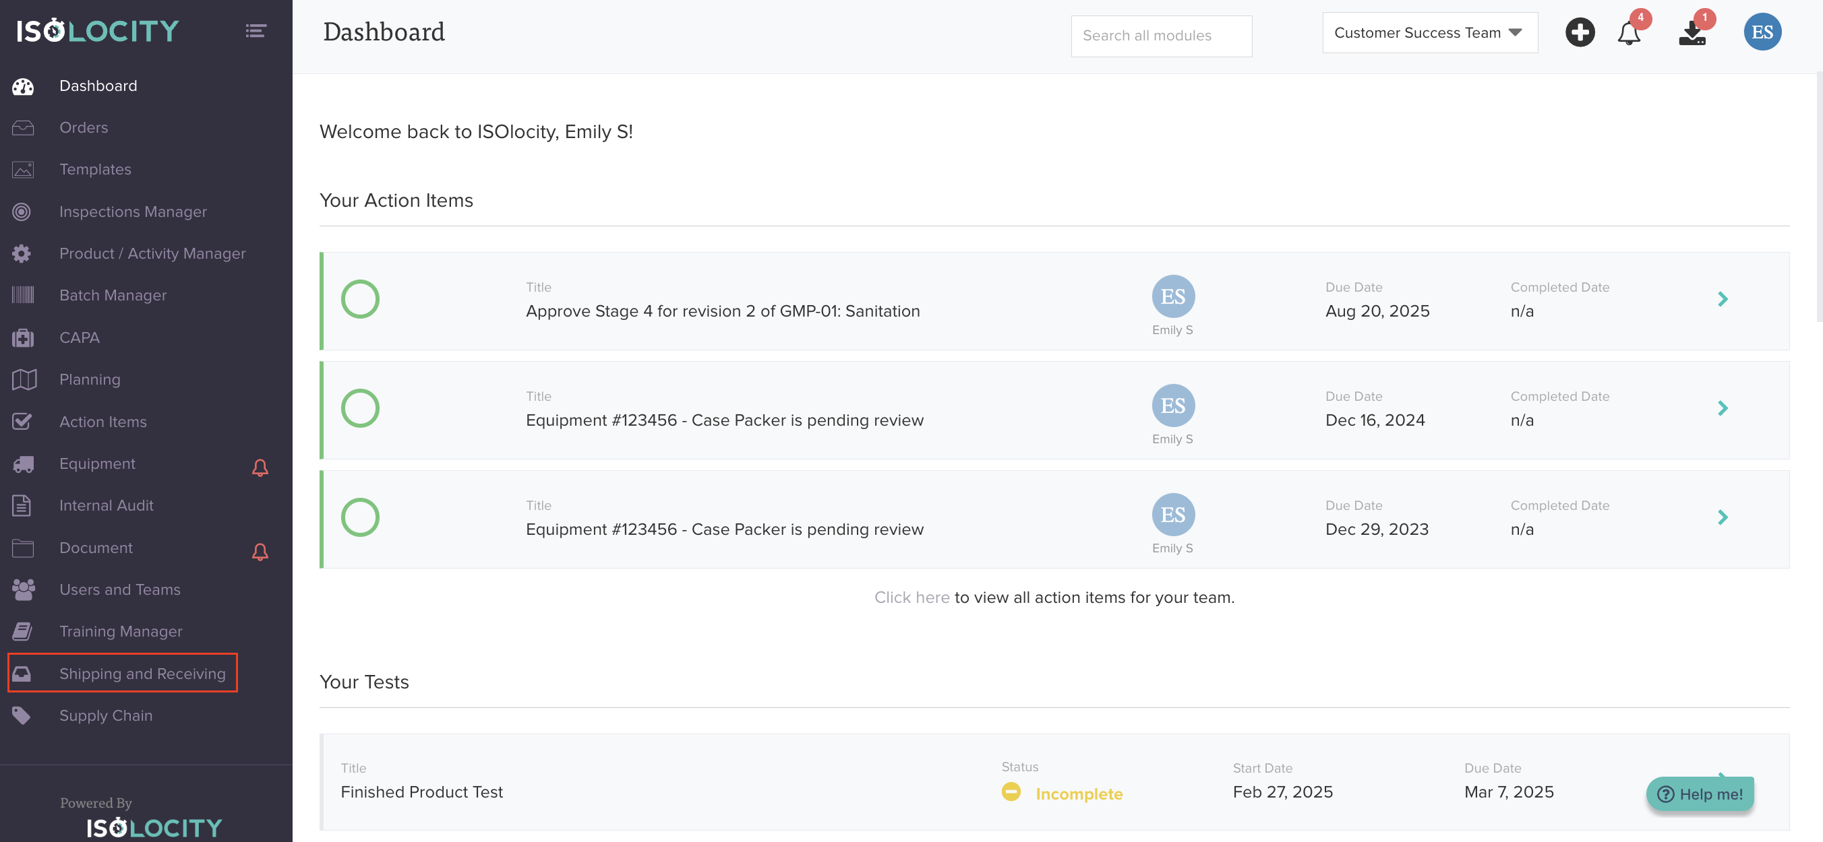Collapse sidebar using the hamburger menu icon
The image size is (1823, 842).
point(256,30)
